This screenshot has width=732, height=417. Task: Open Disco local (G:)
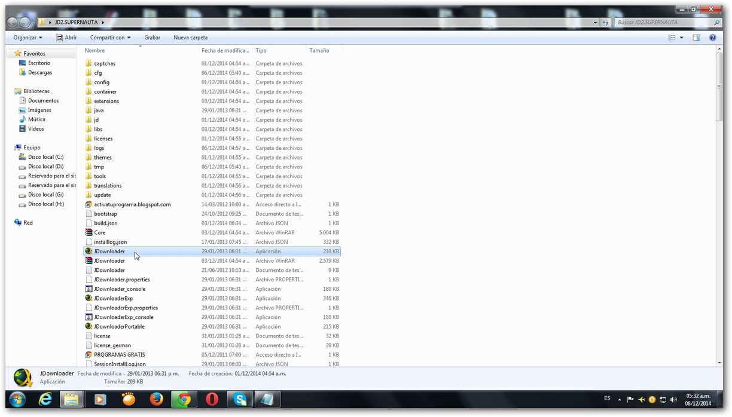point(45,195)
